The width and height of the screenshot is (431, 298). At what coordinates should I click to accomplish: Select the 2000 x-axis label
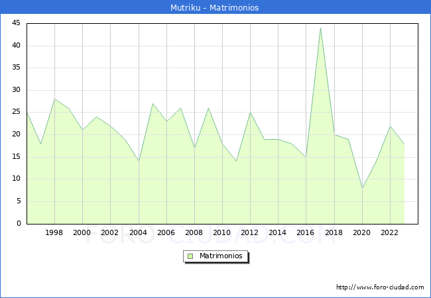tap(82, 232)
